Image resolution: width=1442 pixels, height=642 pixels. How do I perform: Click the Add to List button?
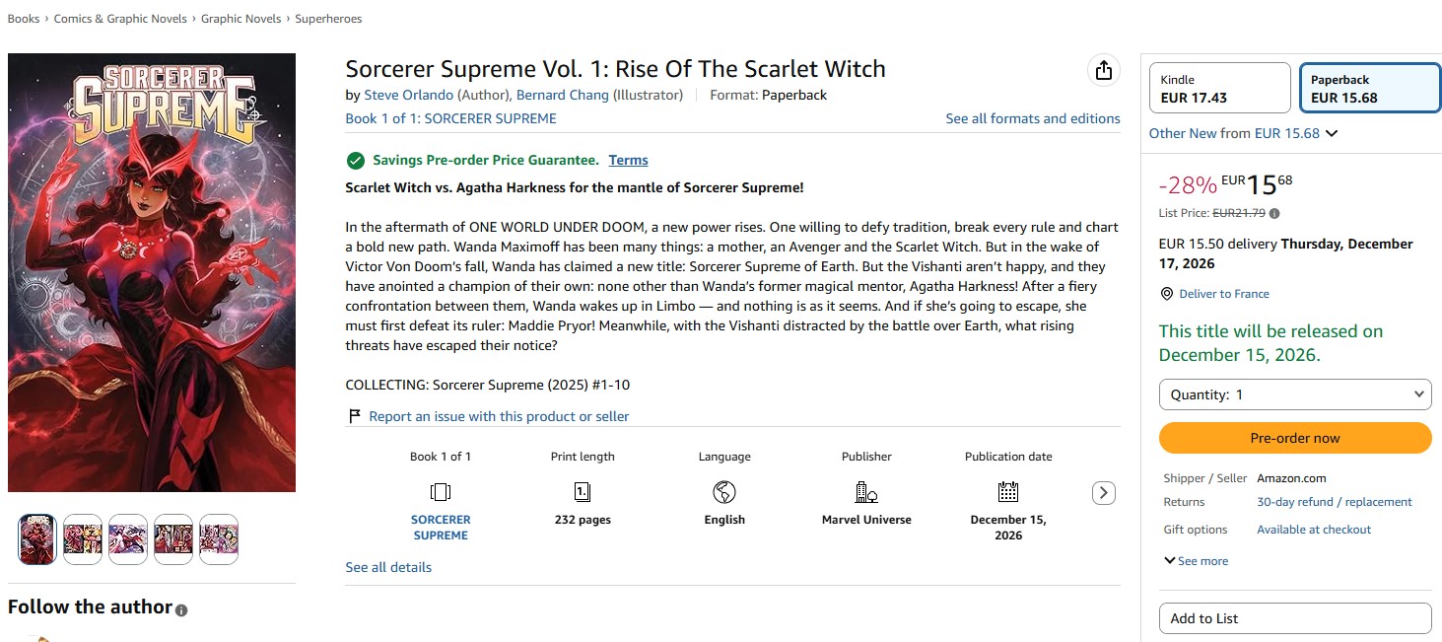1295,618
